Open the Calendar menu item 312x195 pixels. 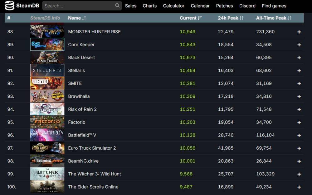pyautogui.click(x=200, y=6)
